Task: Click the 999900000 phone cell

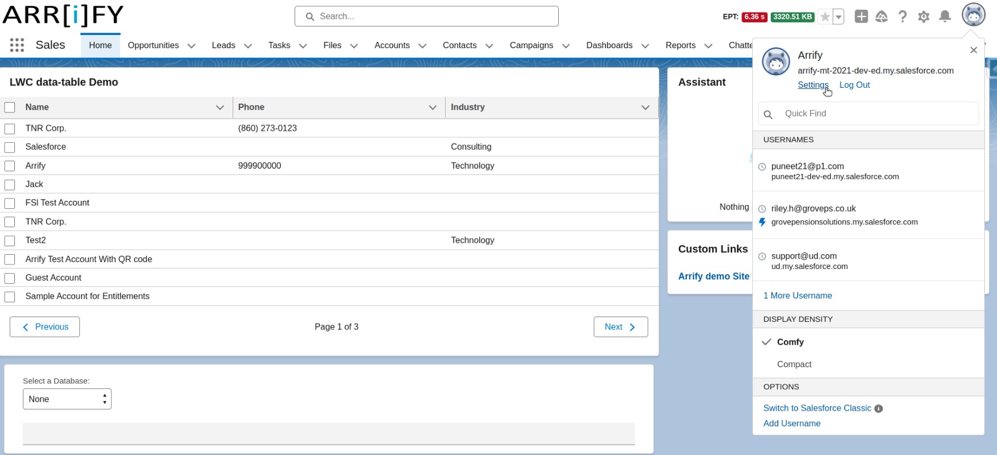Action: coord(260,166)
